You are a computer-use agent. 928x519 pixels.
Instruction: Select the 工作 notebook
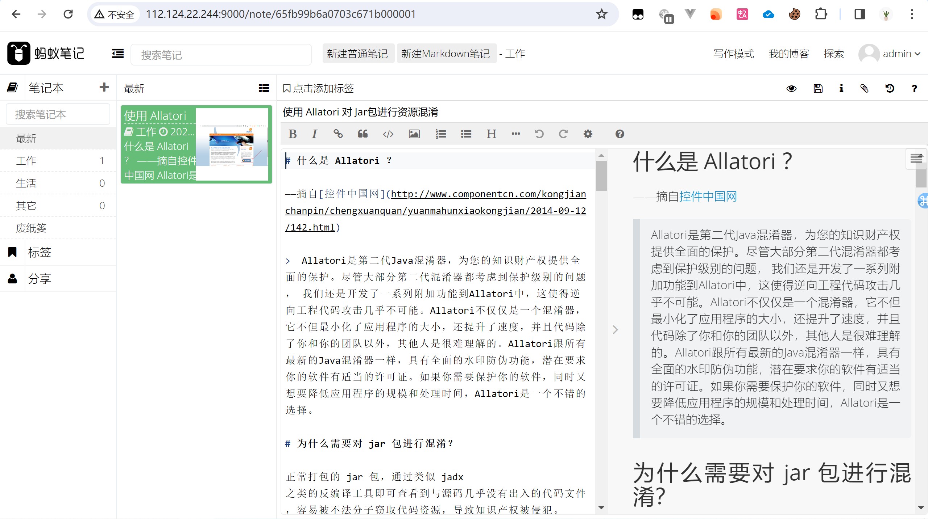click(58, 161)
